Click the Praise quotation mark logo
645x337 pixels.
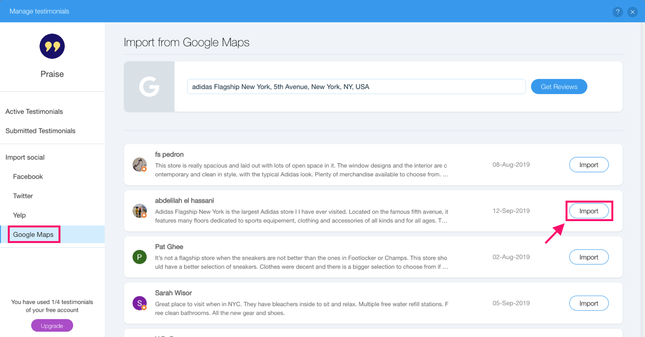click(x=52, y=46)
